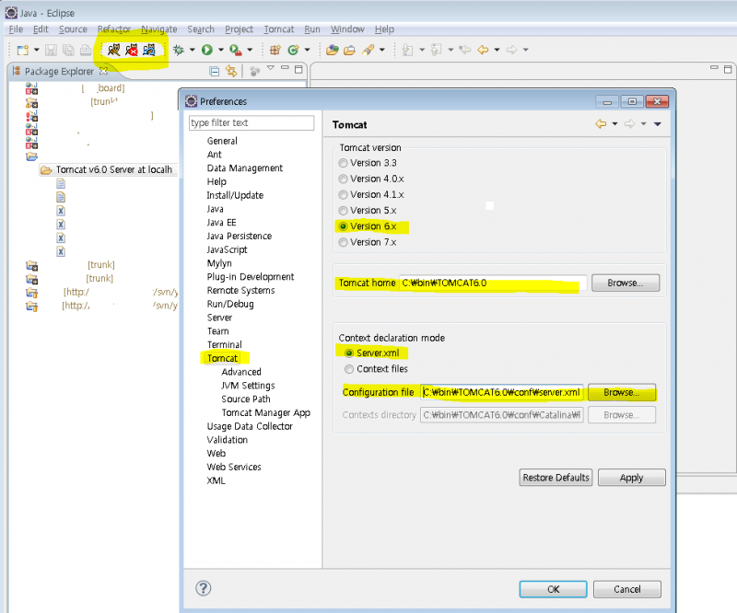Choose the Version 5.x Tomcat option

click(x=344, y=210)
